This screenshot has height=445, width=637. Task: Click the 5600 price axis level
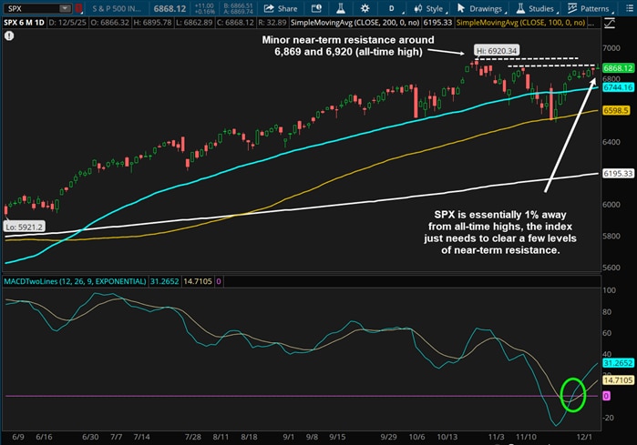coord(611,268)
